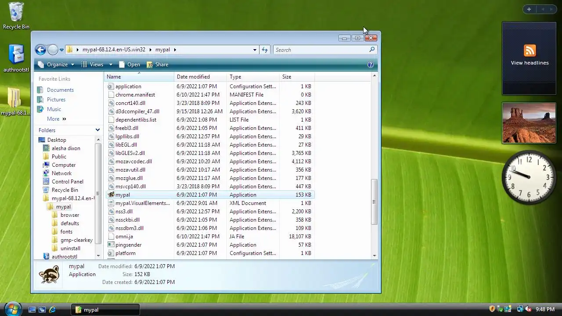Viewport: 562px width, 316px height.
Task: Click the Share toolbar button
Action: tap(157, 65)
